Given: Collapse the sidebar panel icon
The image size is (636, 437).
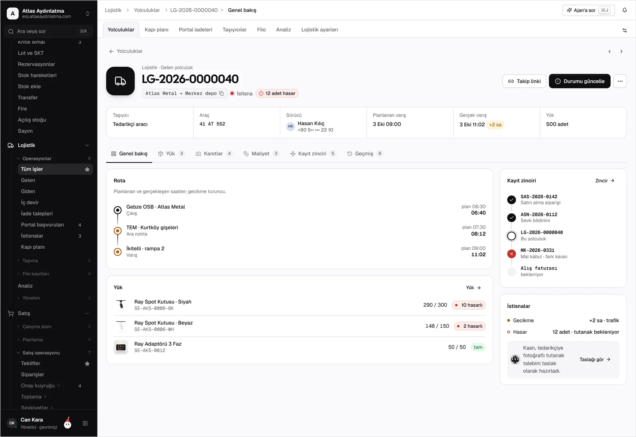Looking at the screenshot, I should pos(85,423).
